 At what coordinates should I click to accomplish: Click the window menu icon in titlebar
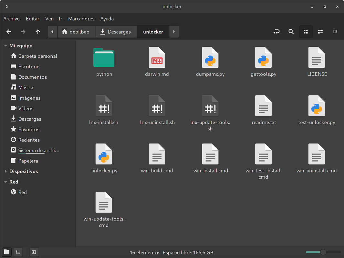[6, 6]
